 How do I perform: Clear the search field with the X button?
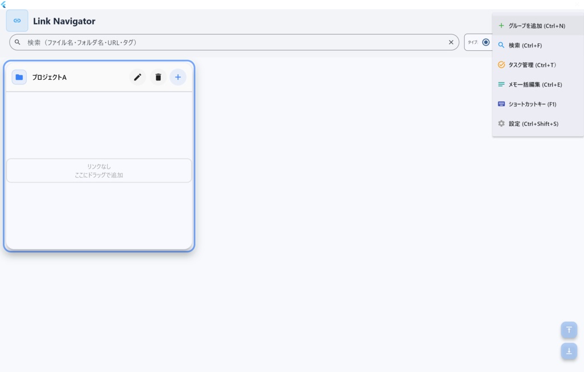pyautogui.click(x=451, y=42)
